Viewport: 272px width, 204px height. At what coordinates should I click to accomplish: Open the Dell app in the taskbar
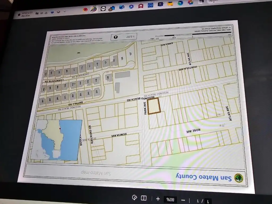click(150, 5)
